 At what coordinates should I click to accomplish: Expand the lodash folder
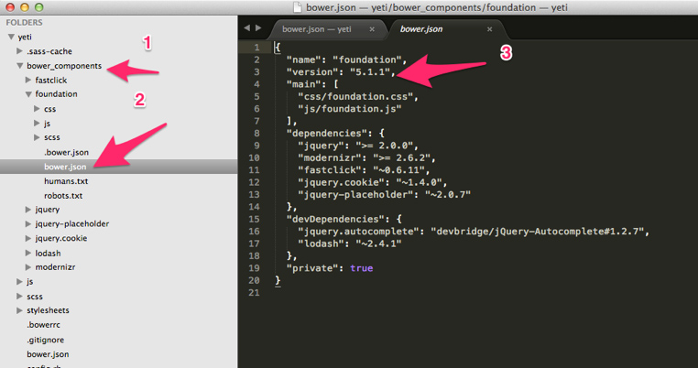click(28, 253)
